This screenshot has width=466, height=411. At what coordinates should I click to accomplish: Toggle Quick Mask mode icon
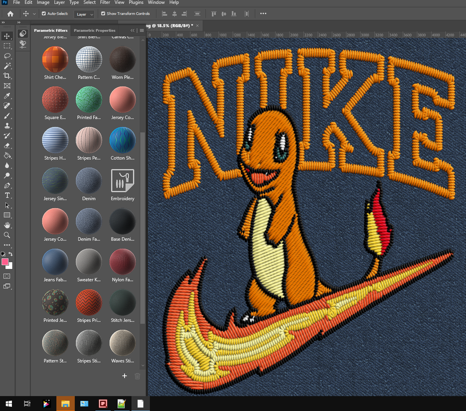[x=7, y=276]
